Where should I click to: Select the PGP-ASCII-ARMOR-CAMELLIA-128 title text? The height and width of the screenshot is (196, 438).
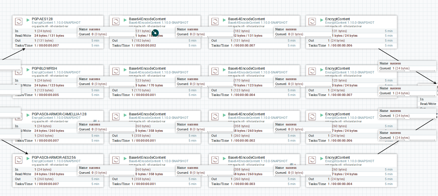(59, 114)
